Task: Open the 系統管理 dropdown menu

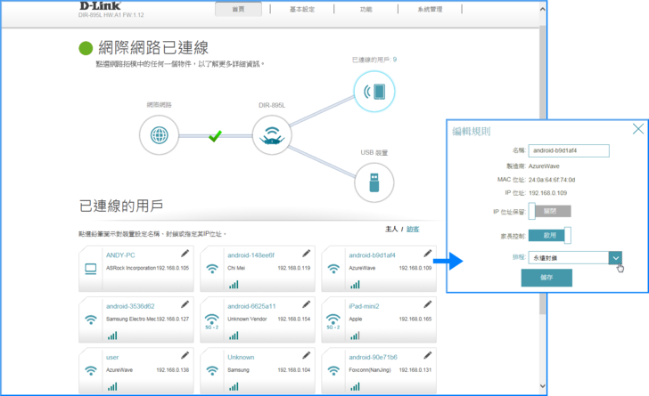Action: (430, 9)
